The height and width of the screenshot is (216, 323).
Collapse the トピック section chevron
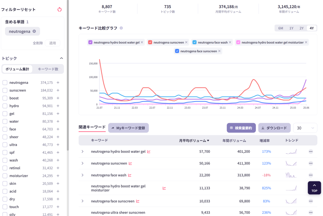click(x=61, y=58)
